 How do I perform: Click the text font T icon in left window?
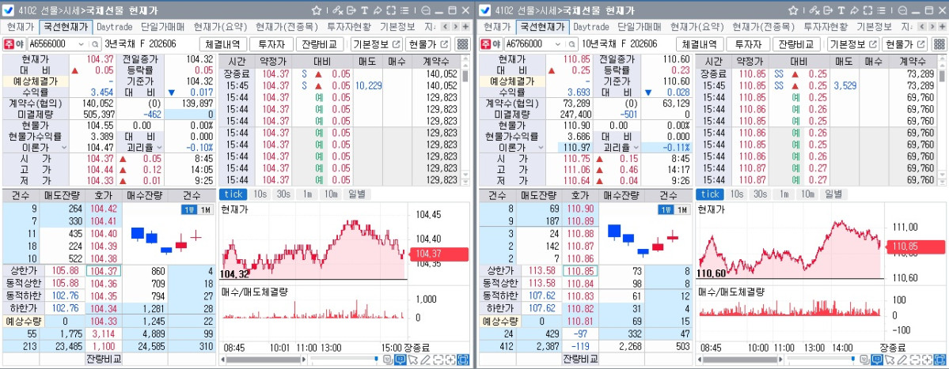coord(364,11)
